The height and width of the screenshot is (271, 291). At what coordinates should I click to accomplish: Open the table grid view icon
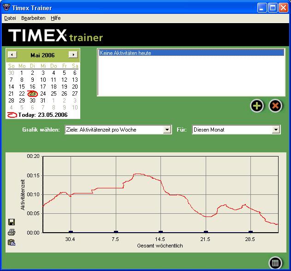click(x=275, y=263)
